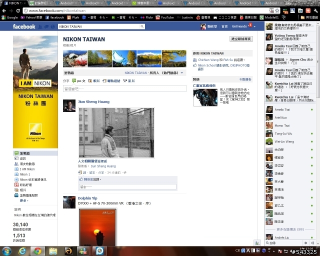Click the search magnifier in facebook search box
The image size is (320, 256).
click(x=142, y=26)
